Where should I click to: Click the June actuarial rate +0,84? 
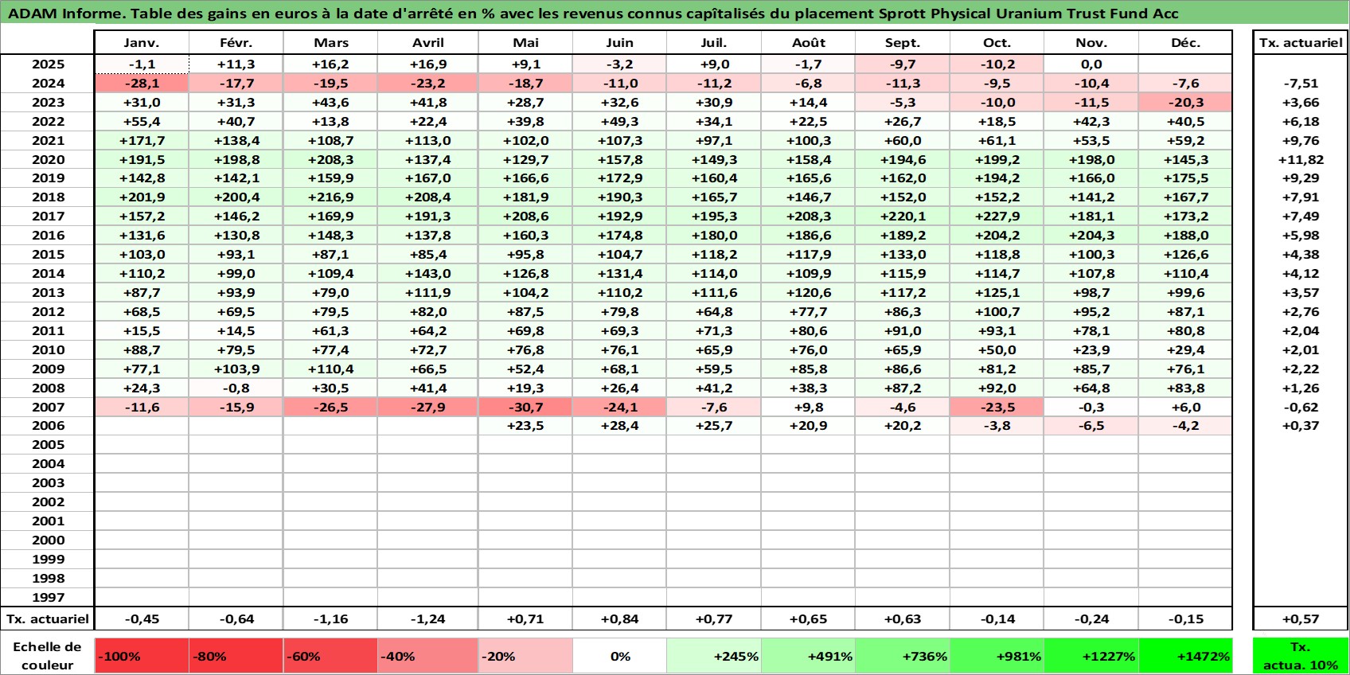[620, 618]
